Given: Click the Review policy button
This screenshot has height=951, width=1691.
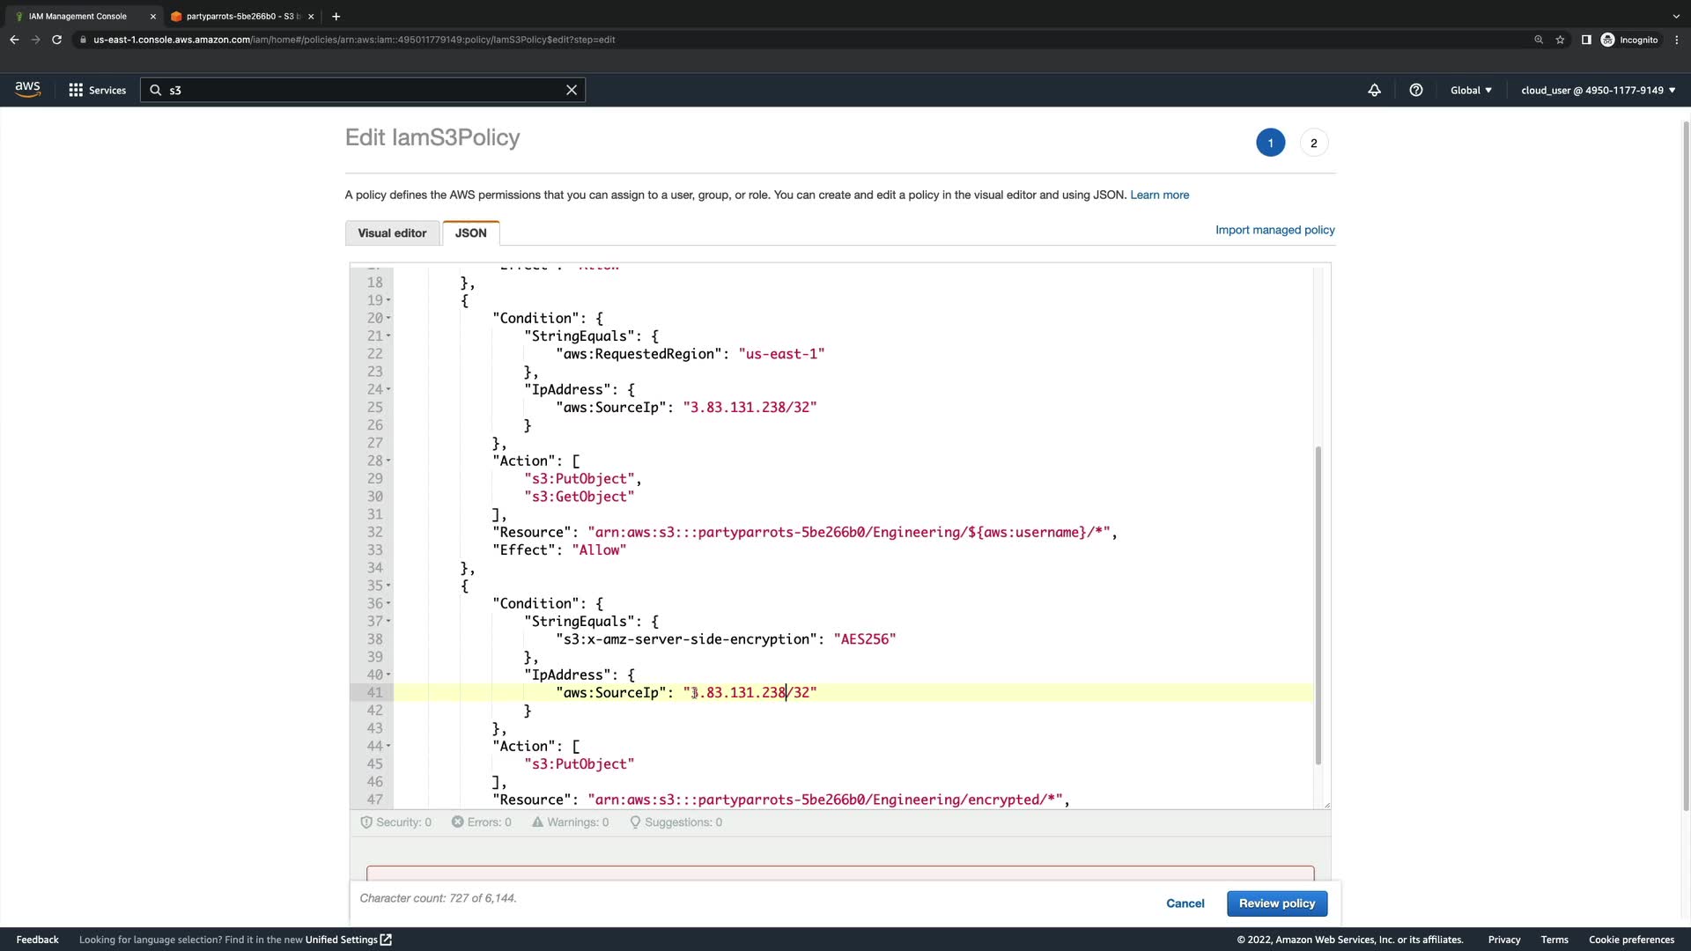Looking at the screenshot, I should [1276, 903].
